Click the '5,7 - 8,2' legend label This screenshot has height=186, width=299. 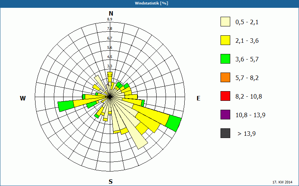tap(247, 78)
